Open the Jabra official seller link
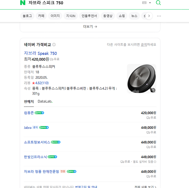189x188 pixels. tap(28, 128)
